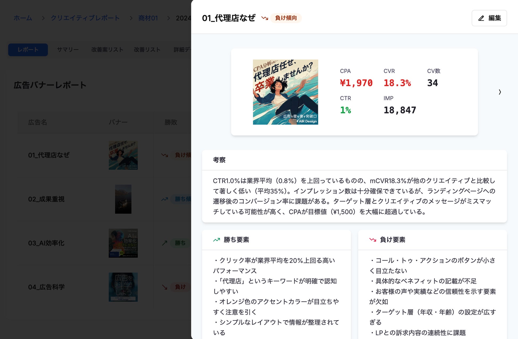This screenshot has height=339, width=518.
Task: Open the 02_成果重視 row banner thumbnail
Action: (x=123, y=199)
